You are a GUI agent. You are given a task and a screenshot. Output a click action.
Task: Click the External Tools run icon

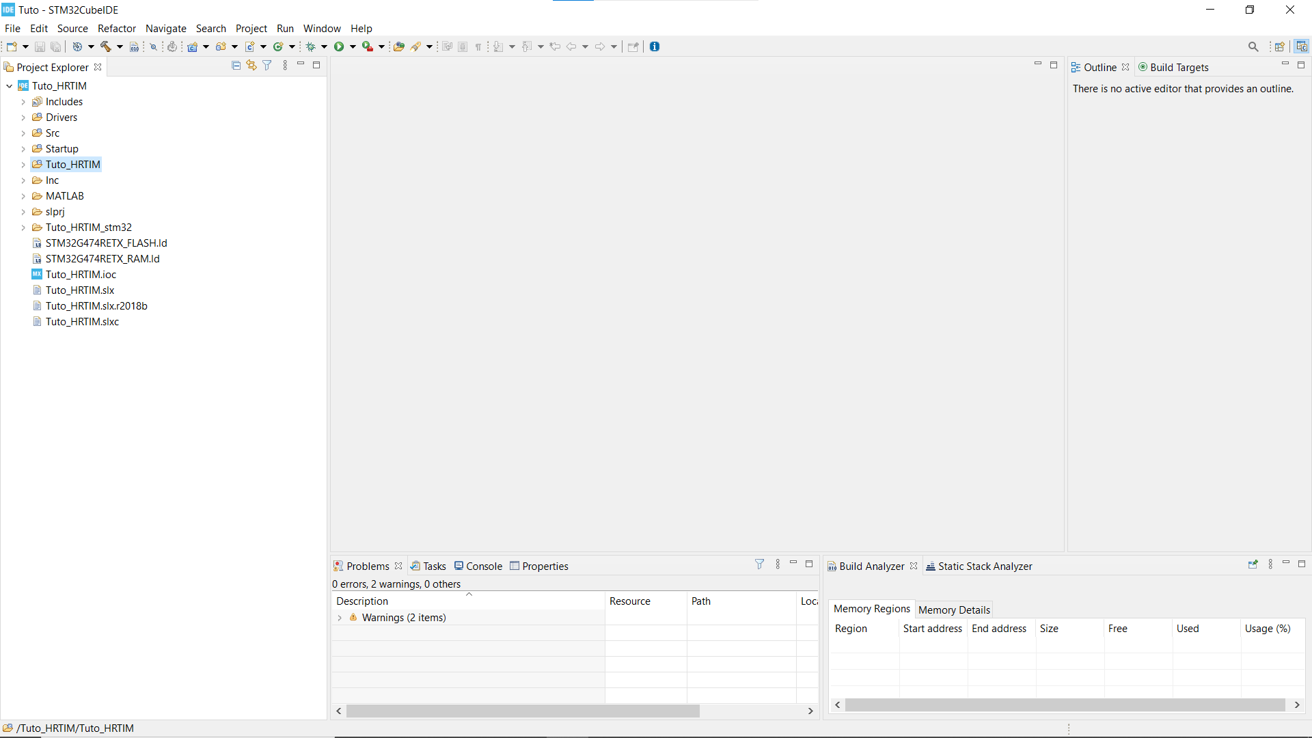tap(368, 46)
